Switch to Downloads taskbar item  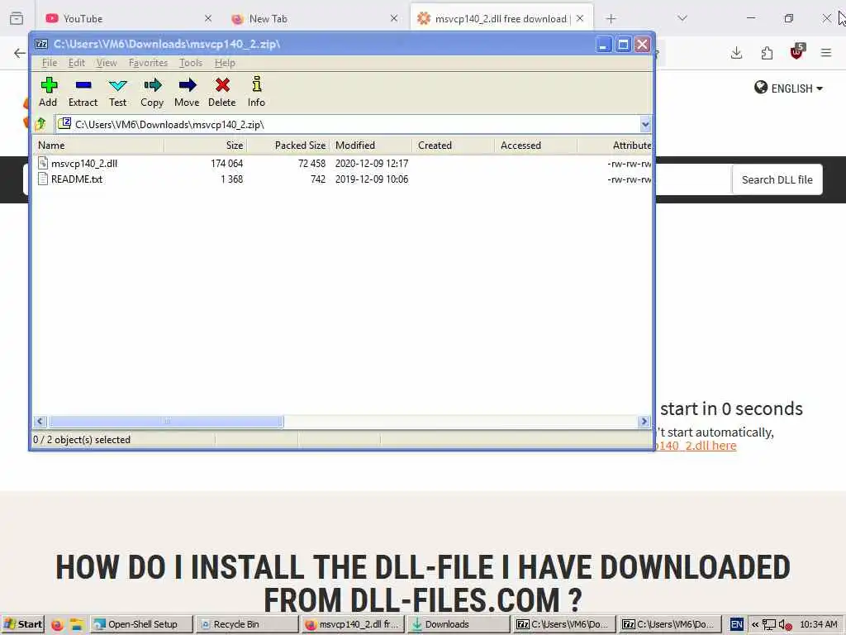[x=458, y=624]
